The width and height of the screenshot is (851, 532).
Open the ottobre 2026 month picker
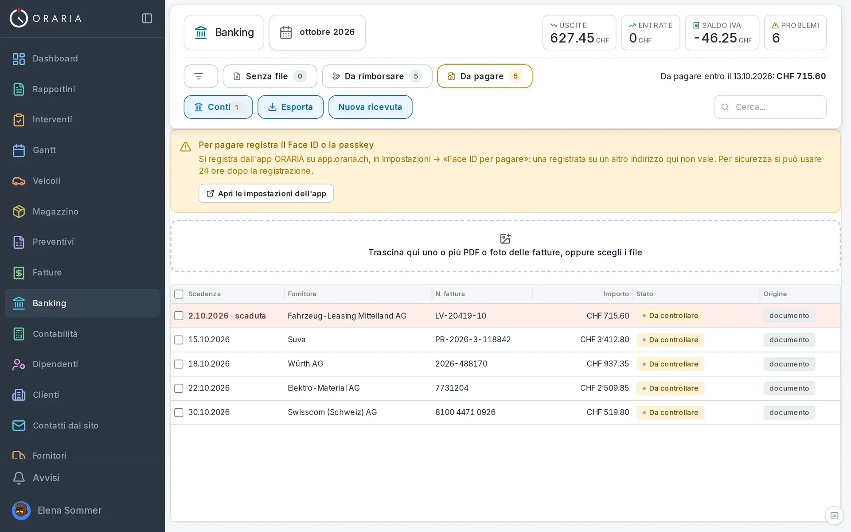click(x=317, y=32)
